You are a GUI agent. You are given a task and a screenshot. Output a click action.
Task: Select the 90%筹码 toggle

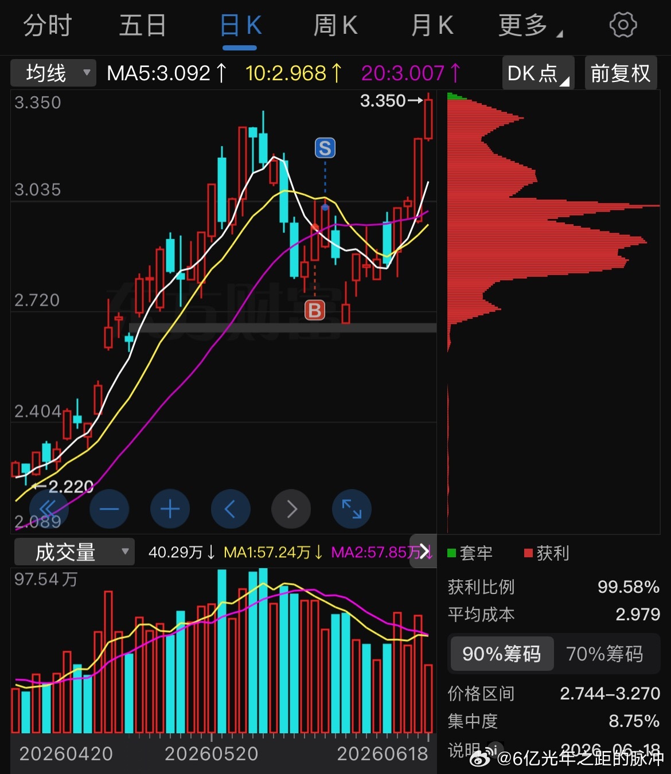(x=502, y=654)
